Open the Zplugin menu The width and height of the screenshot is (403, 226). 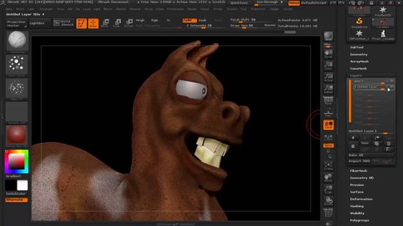[x=274, y=9]
